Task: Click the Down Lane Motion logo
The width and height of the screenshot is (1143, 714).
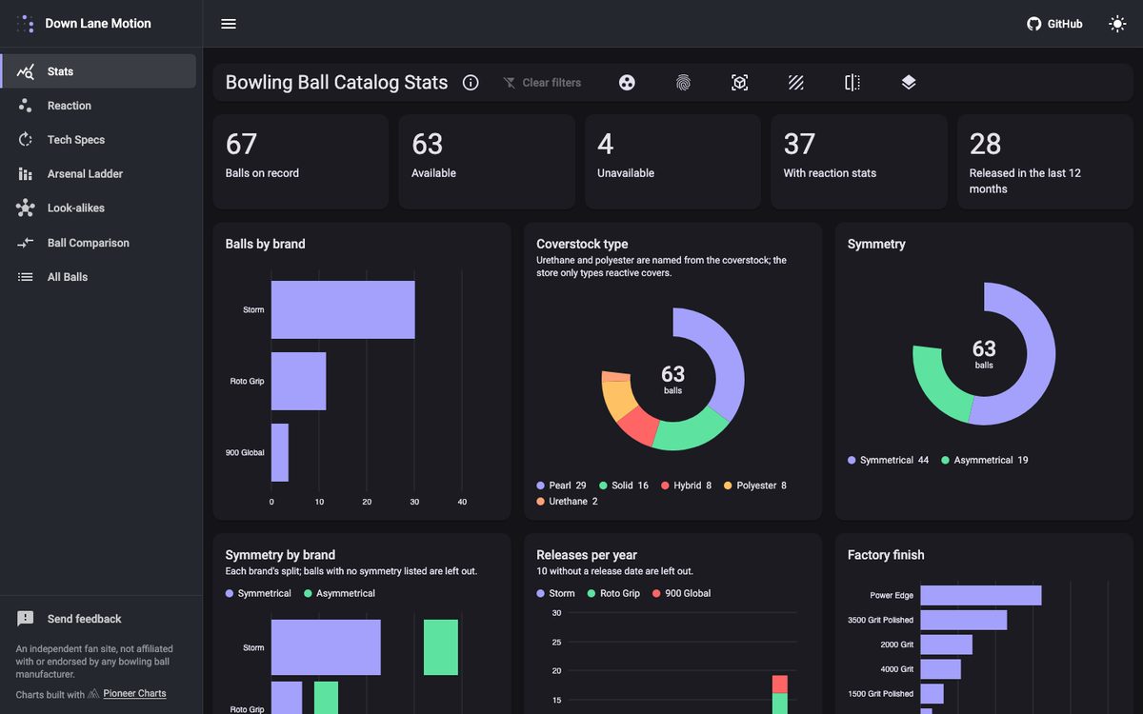Action: point(25,24)
